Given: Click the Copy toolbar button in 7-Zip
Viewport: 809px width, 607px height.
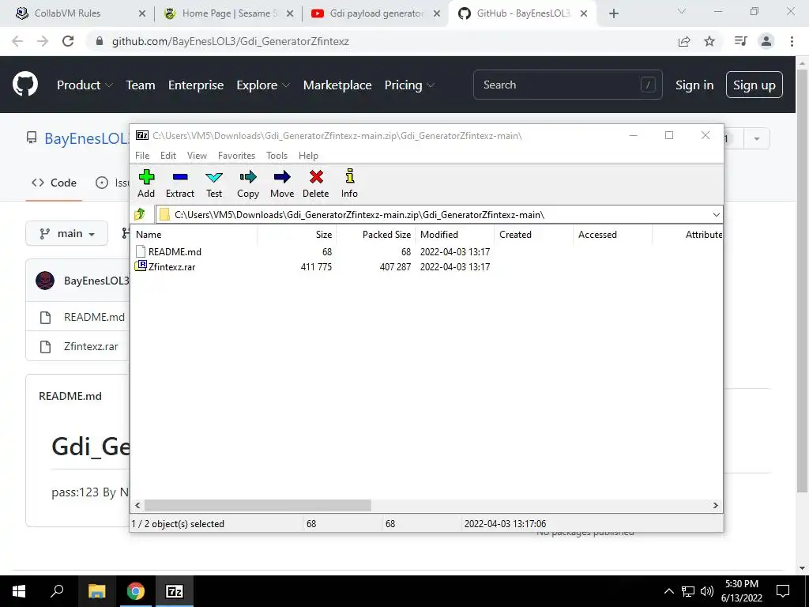Looking at the screenshot, I should 247,183.
